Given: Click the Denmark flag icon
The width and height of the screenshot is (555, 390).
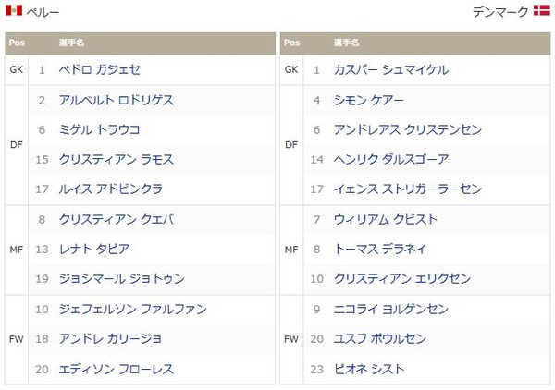Looking at the screenshot, I should click(x=541, y=10).
